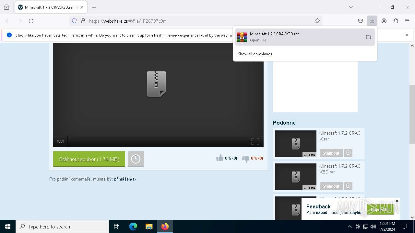Viewport: 415px width, 233px height.
Task: Expand the list all tabs chevron
Action: pos(351,7)
